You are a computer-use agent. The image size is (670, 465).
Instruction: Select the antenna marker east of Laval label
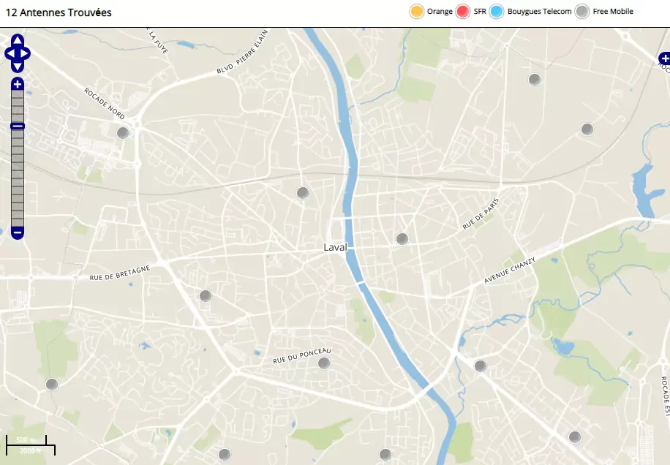402,238
